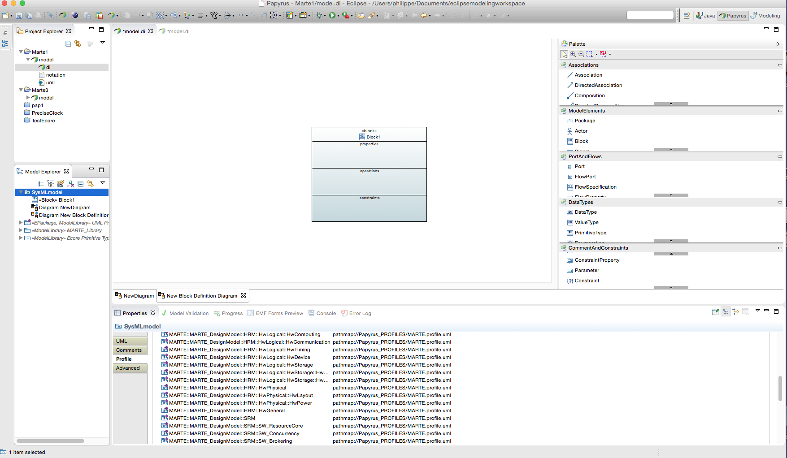Image resolution: width=787 pixels, height=458 pixels.
Task: Select the Marquee selection tool in the Palette
Action: (x=590, y=54)
